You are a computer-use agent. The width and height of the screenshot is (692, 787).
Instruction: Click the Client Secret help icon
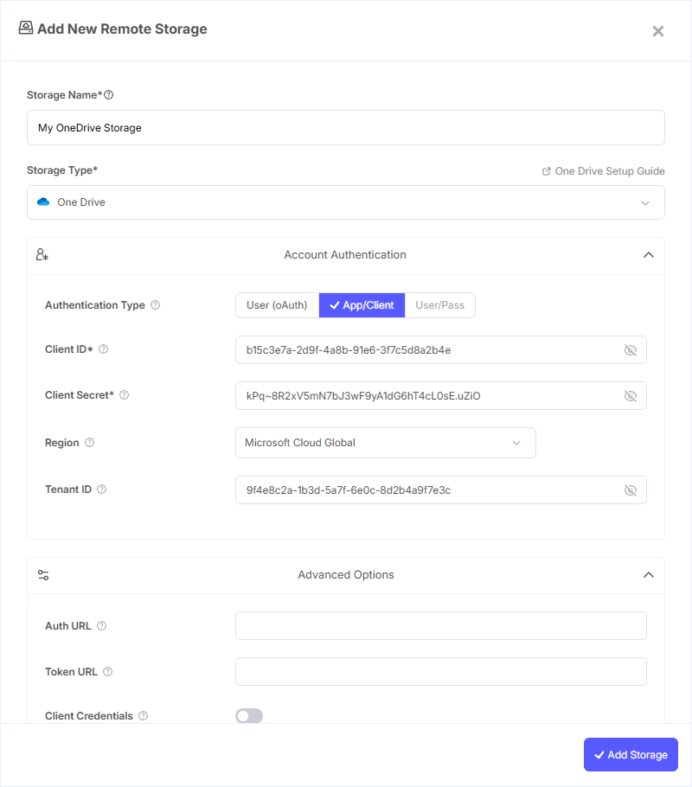[124, 395]
